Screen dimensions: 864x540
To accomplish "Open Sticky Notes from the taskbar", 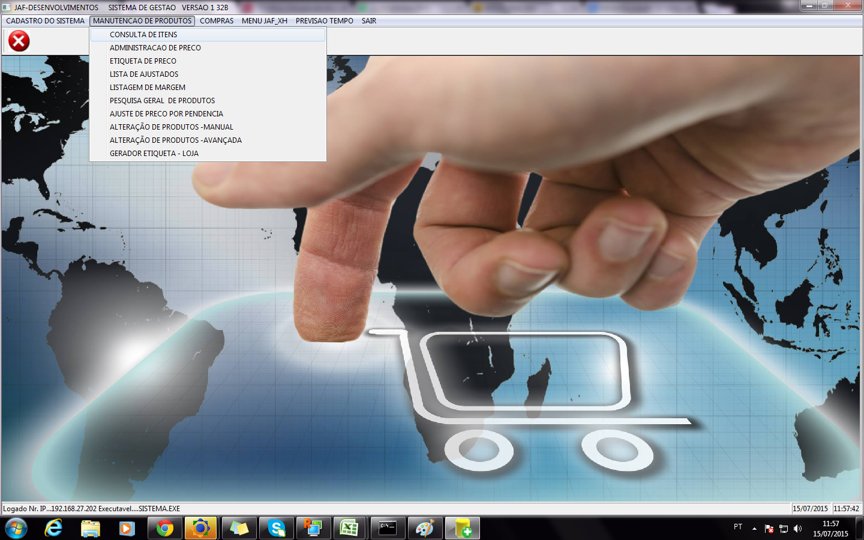I will (239, 529).
